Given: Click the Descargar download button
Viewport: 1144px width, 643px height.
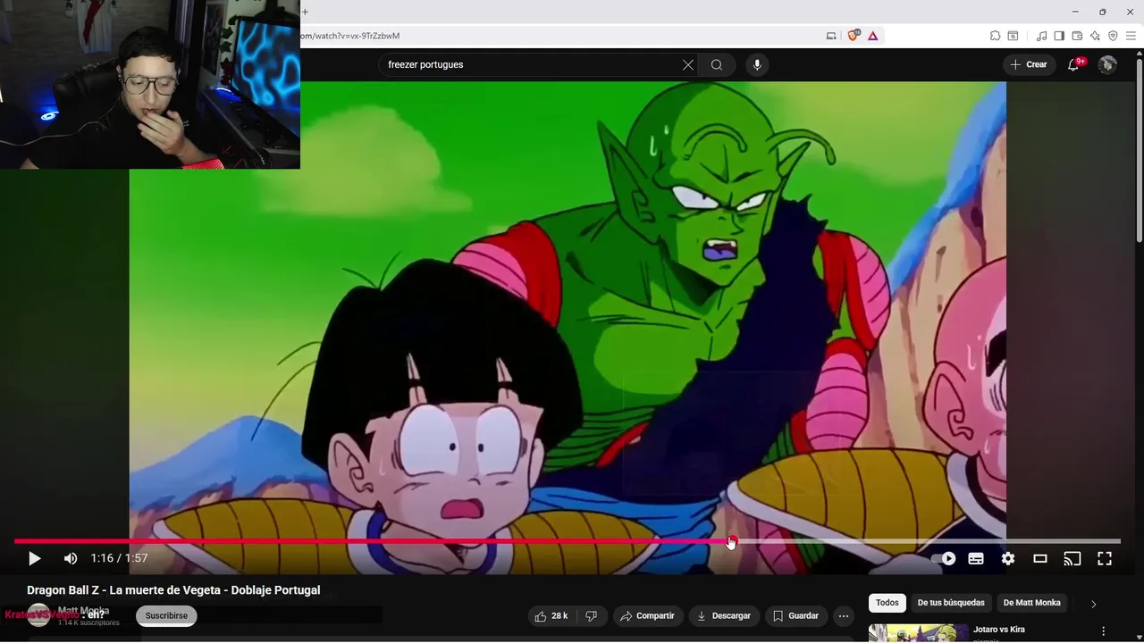Looking at the screenshot, I should pyautogui.click(x=724, y=616).
